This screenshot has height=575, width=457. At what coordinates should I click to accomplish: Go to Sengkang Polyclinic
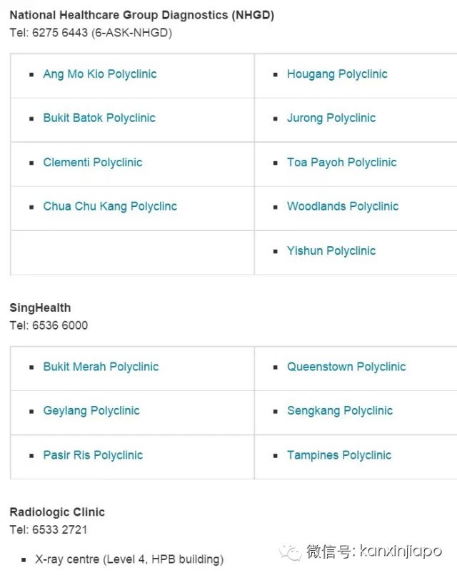[x=340, y=411]
